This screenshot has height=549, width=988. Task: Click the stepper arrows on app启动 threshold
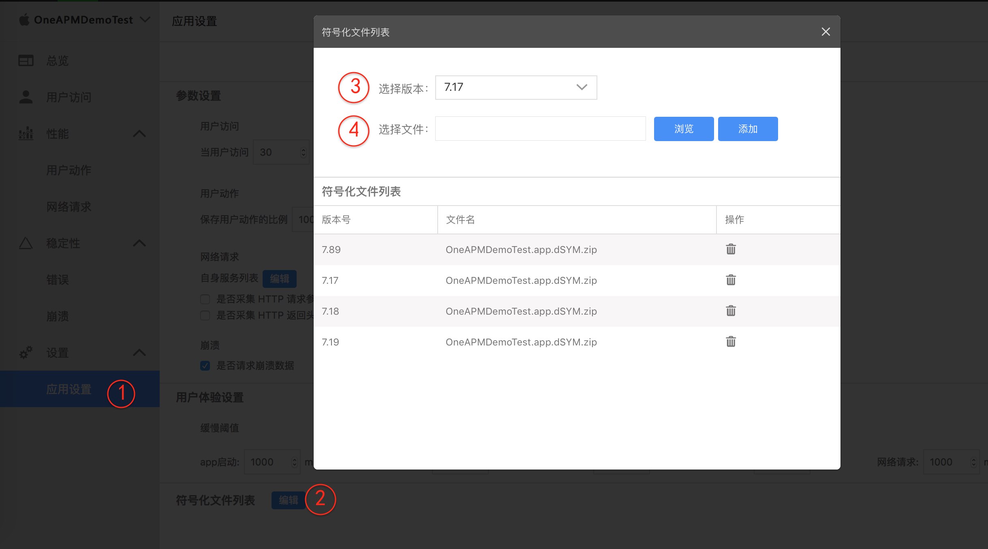295,462
